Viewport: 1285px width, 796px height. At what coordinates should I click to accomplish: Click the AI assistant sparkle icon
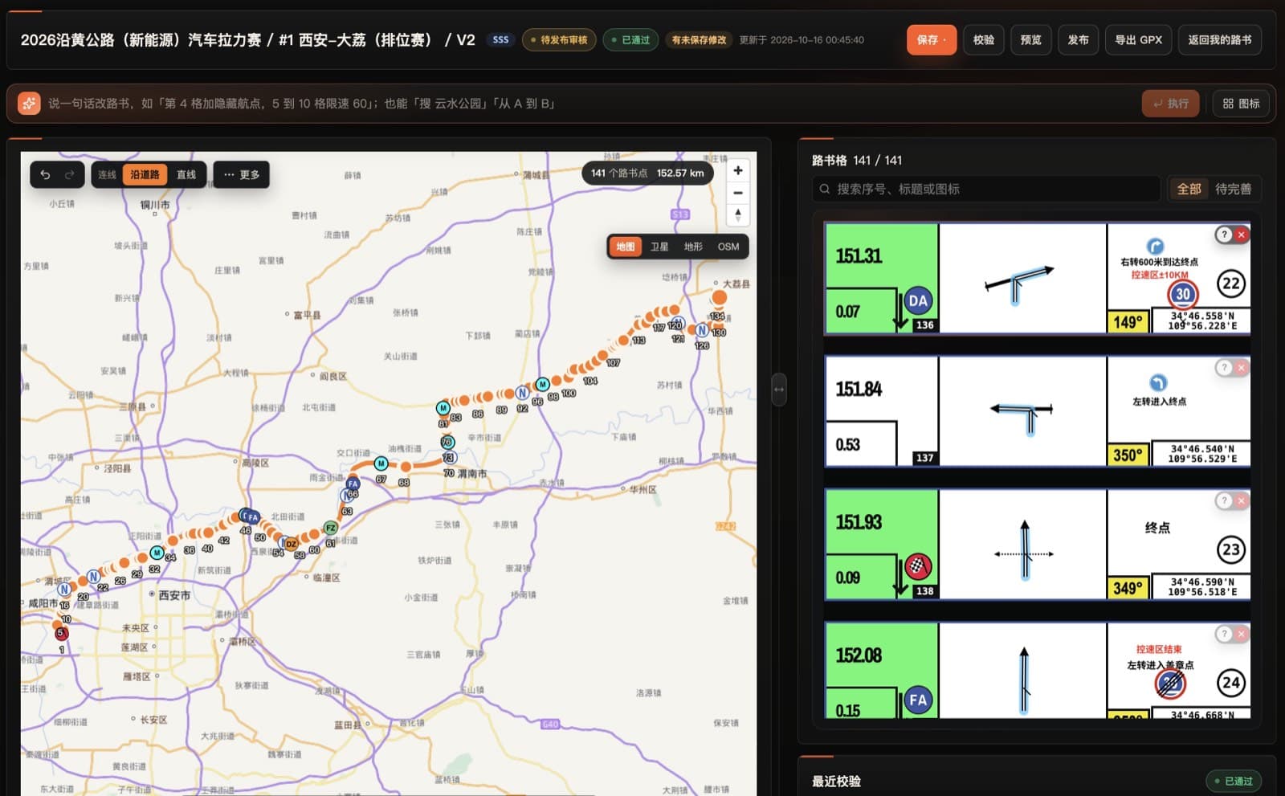point(29,103)
